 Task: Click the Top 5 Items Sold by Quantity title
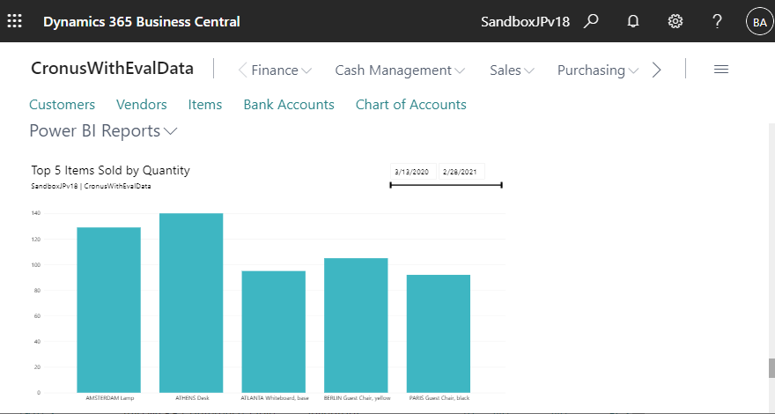click(x=110, y=170)
